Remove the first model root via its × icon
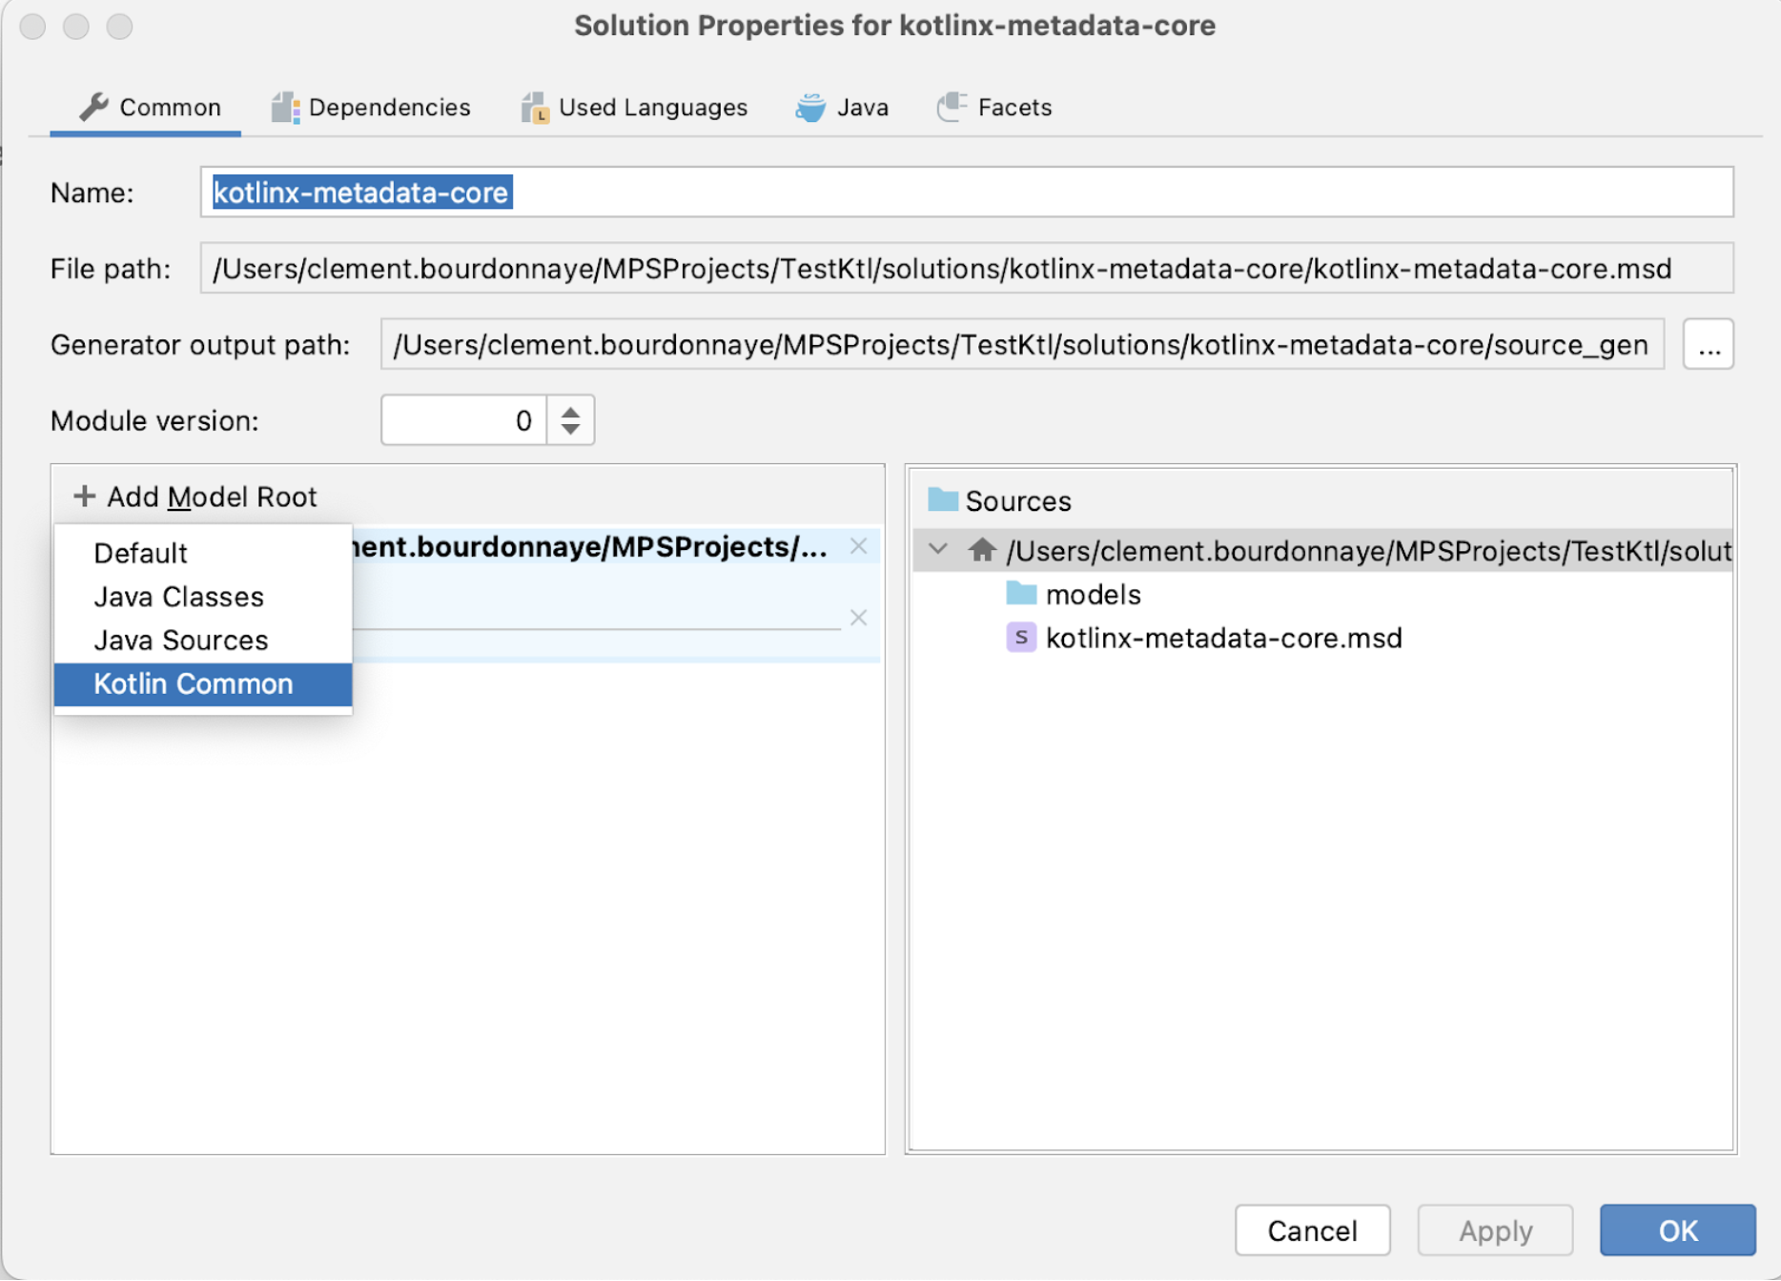The width and height of the screenshot is (1781, 1281). coord(857,546)
